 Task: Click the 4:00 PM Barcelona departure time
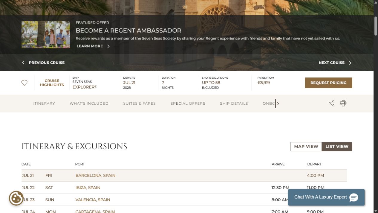[x=316, y=176]
